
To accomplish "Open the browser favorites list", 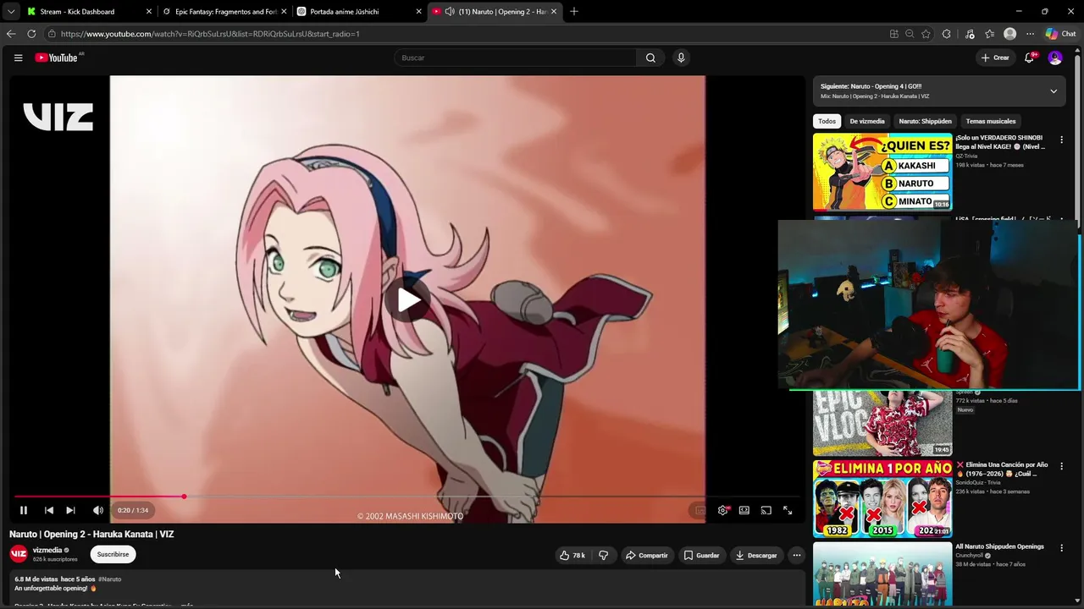I will pyautogui.click(x=989, y=34).
